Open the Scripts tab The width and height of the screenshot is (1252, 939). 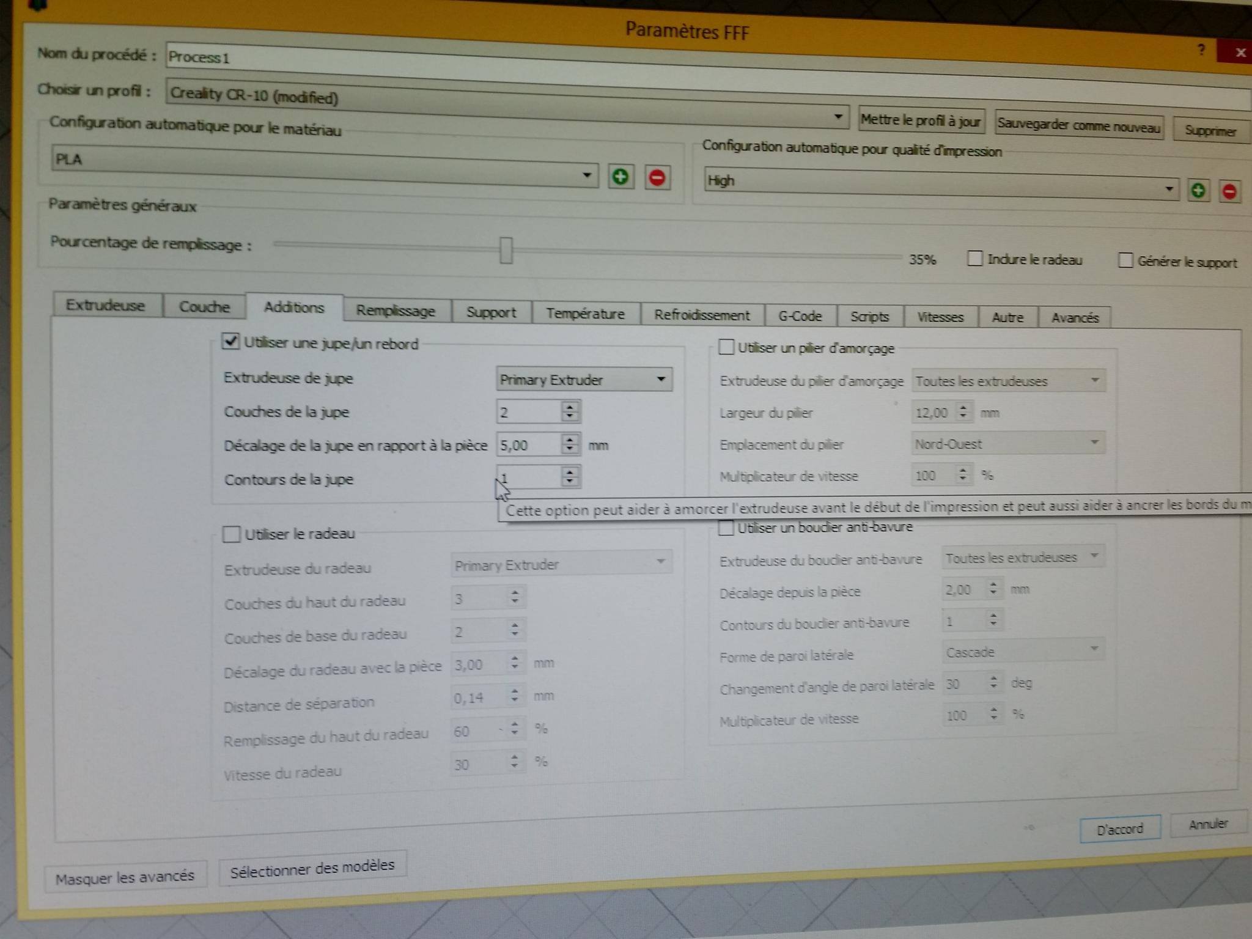(869, 316)
